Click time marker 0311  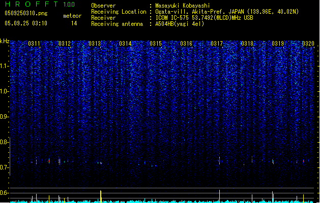point(34,44)
